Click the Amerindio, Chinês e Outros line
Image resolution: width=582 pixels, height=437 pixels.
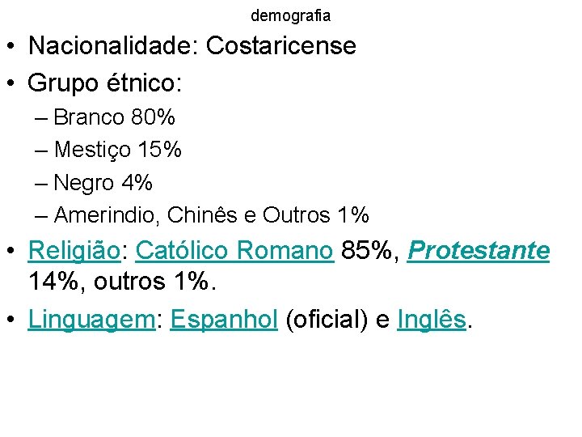(x=212, y=215)
